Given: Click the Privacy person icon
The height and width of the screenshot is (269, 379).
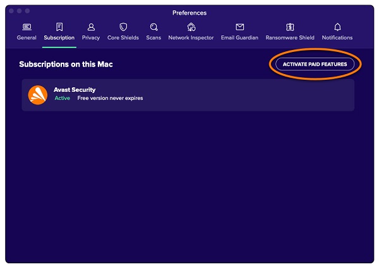Looking at the screenshot, I should (x=91, y=27).
